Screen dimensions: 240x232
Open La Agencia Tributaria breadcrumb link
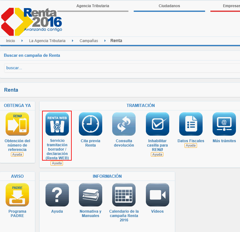point(47,41)
